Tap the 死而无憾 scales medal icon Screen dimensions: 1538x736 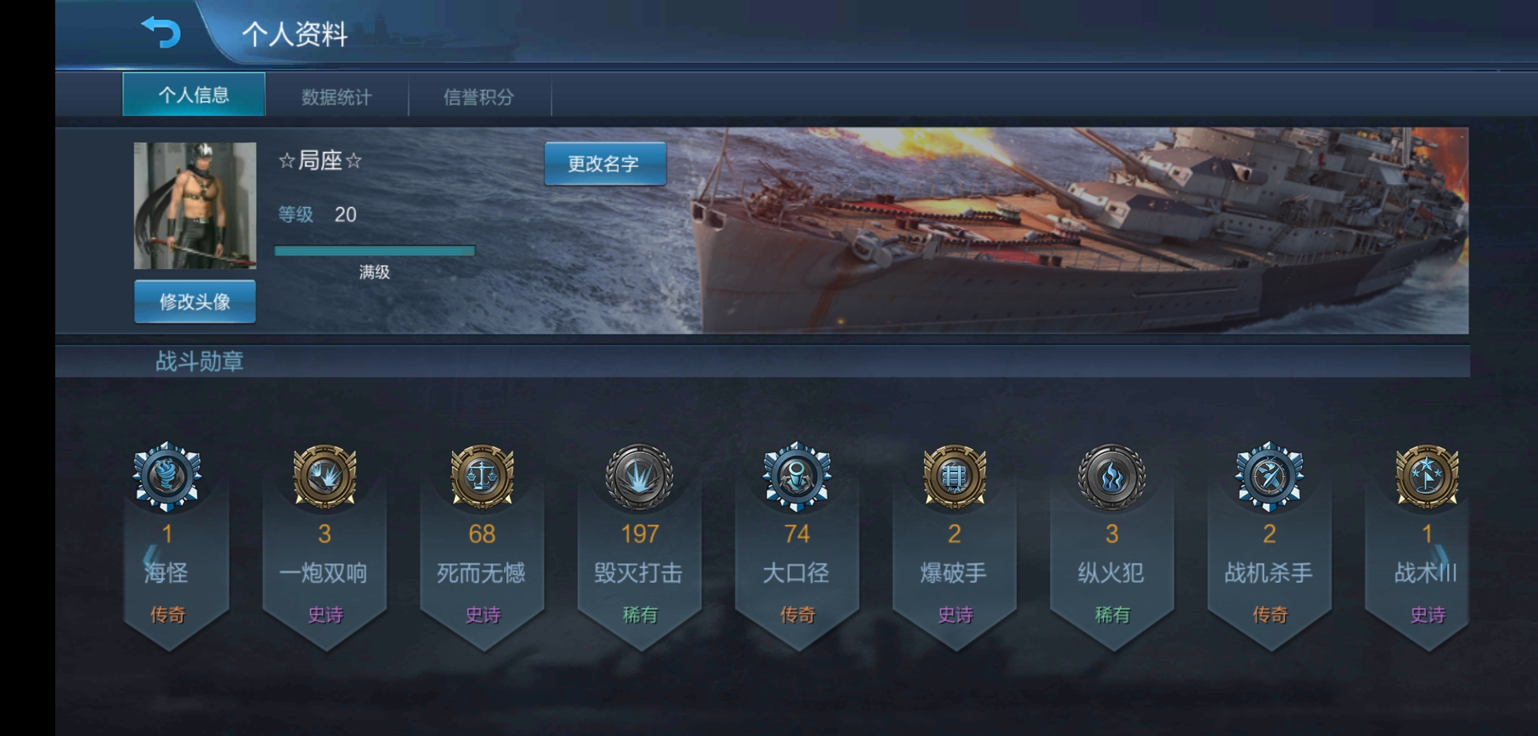[482, 476]
